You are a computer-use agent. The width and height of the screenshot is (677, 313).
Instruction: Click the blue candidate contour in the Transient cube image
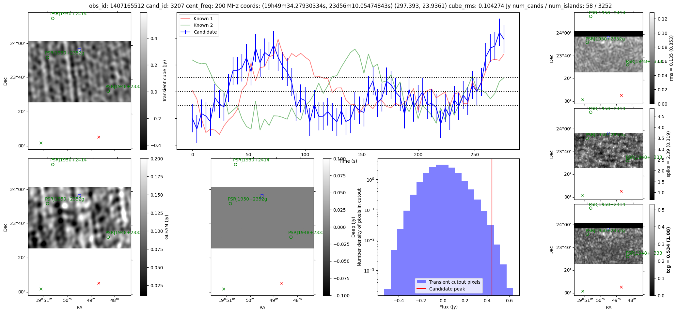point(79,50)
